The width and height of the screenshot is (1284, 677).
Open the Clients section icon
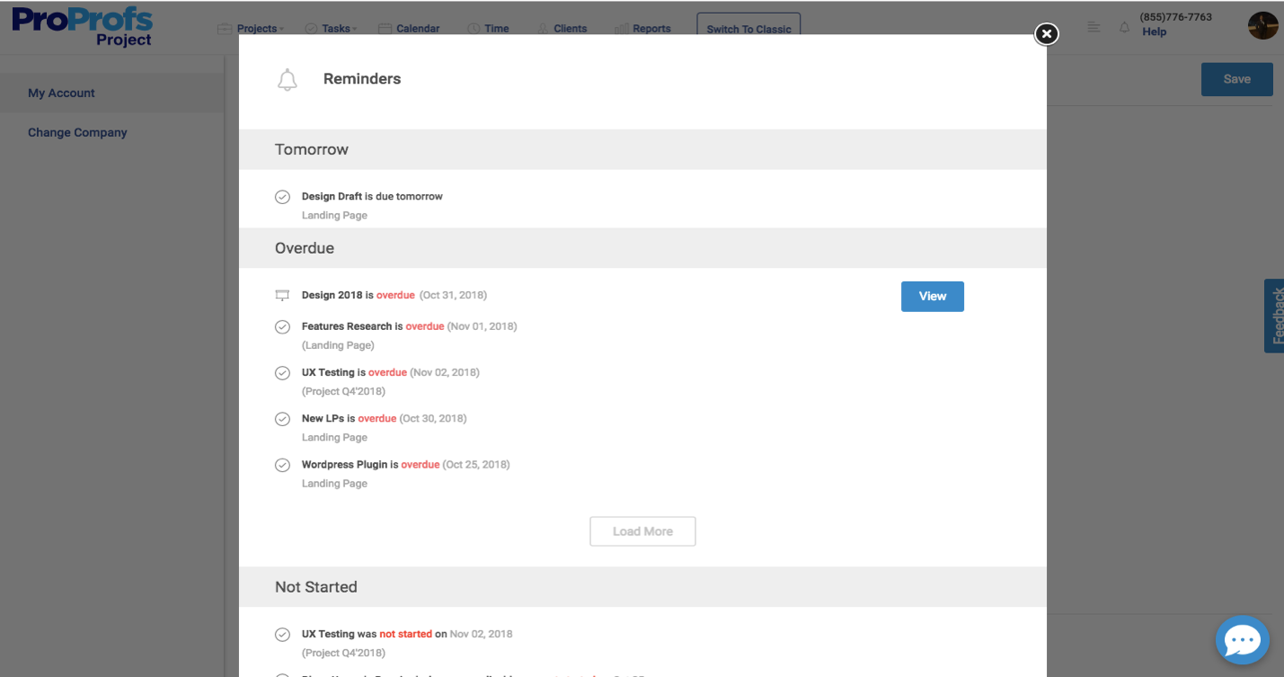click(x=541, y=28)
